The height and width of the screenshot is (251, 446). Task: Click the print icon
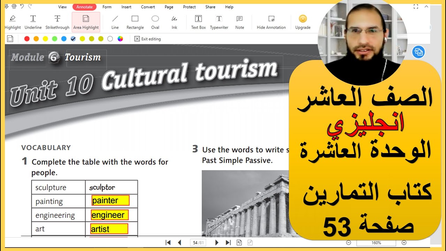click(14, 6)
